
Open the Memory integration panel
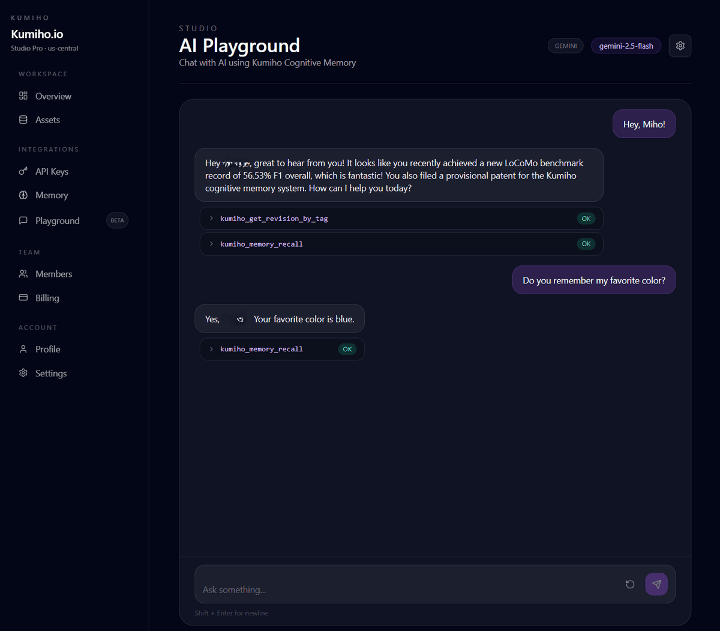(x=23, y=195)
